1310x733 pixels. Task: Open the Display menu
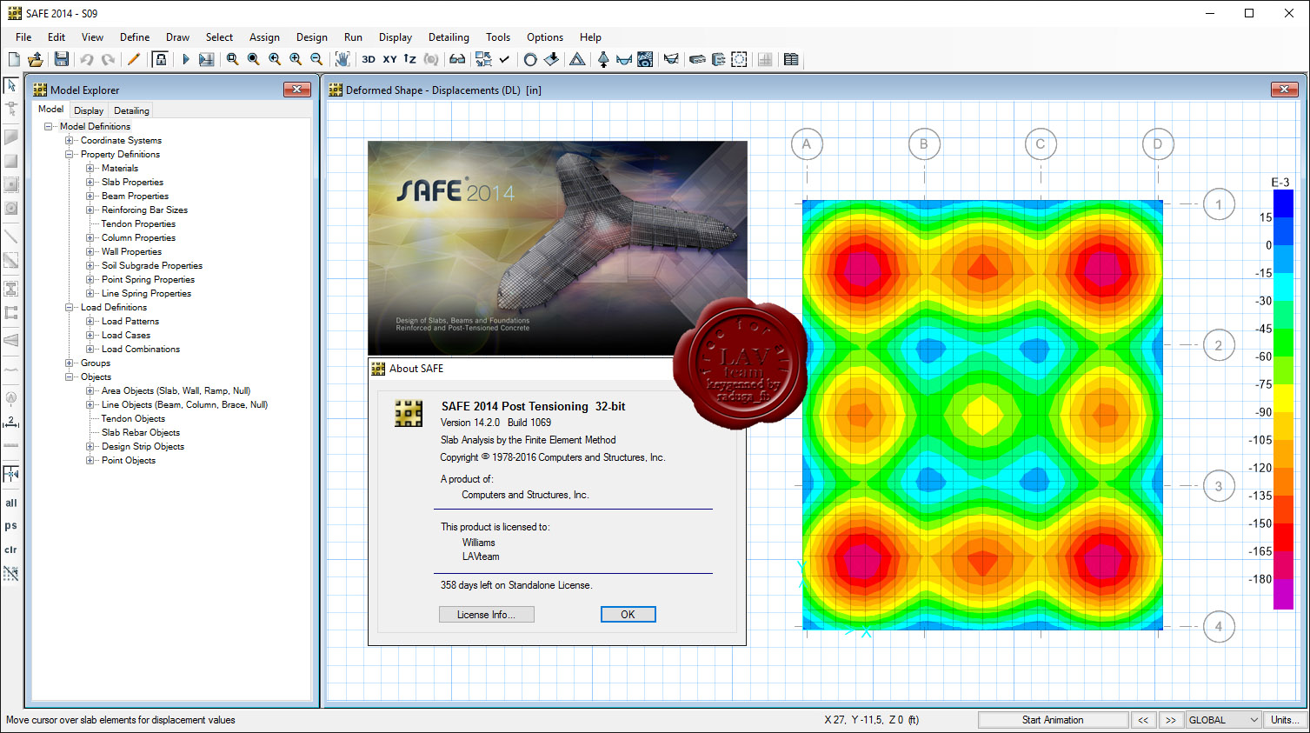click(396, 37)
